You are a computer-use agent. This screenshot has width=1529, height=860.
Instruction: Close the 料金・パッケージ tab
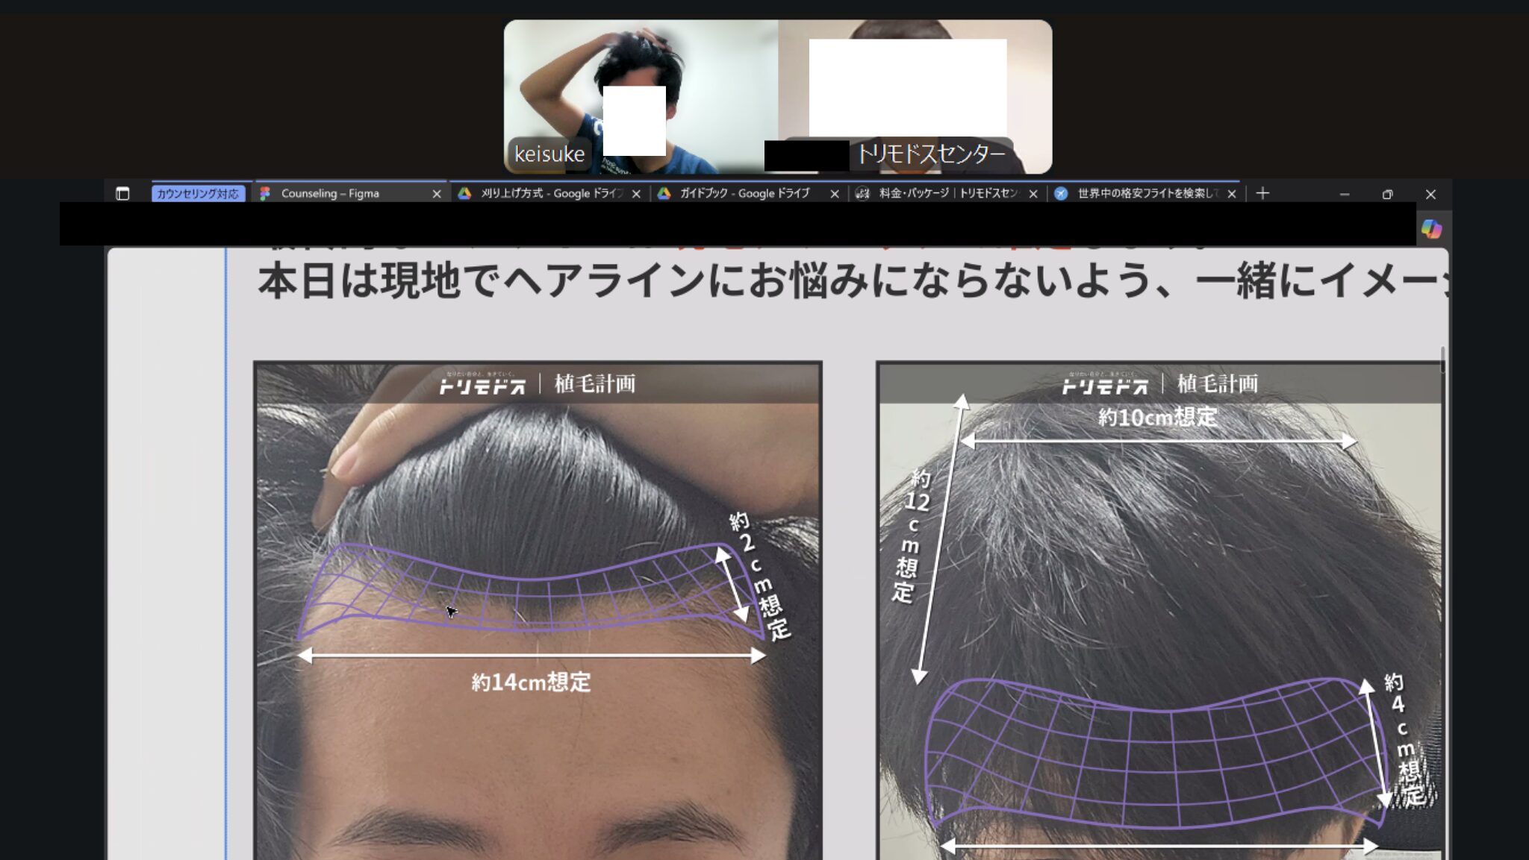(x=1033, y=194)
